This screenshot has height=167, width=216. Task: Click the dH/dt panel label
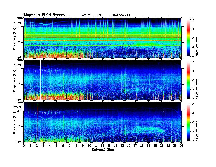click(17, 23)
